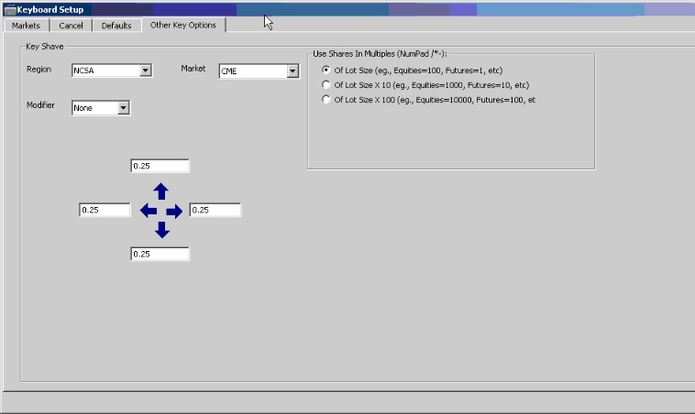Click the value field right of the right arrow

coord(215,211)
